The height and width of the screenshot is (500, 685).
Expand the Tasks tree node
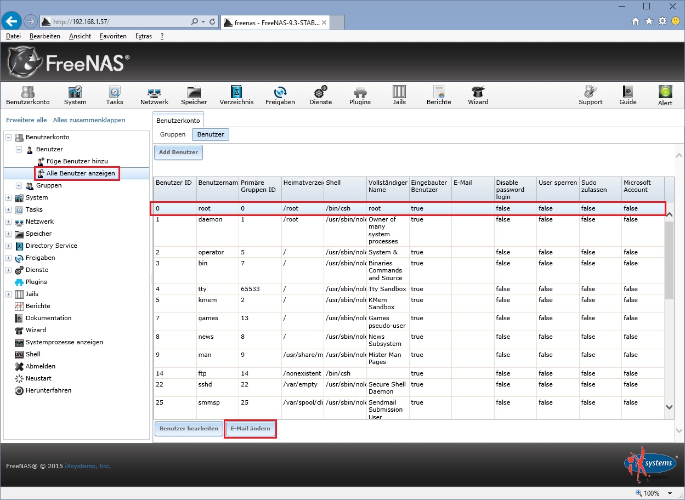click(x=8, y=209)
